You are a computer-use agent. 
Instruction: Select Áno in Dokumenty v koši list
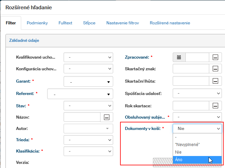coord(178,159)
